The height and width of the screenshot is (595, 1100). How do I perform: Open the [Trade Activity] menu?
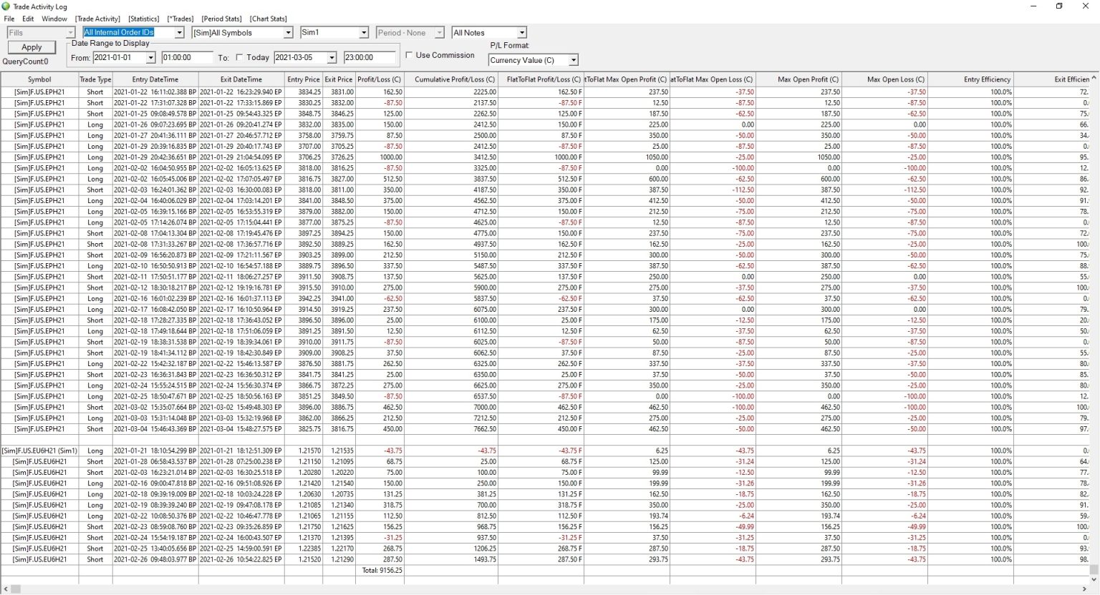point(97,19)
